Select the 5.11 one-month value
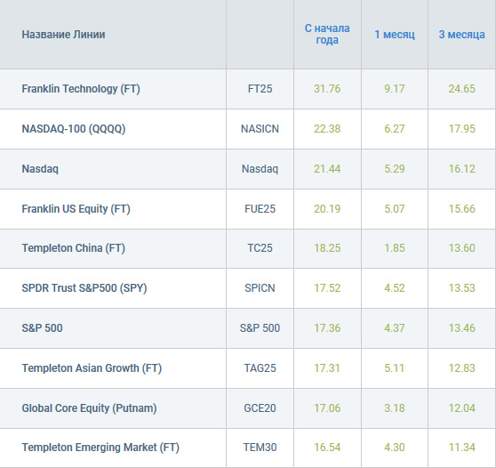Image resolution: width=496 pixels, height=468 pixels. pos(395,368)
